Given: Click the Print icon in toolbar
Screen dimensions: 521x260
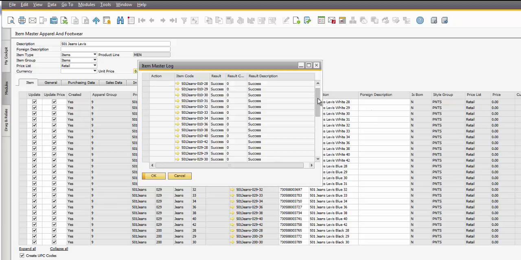Looking at the screenshot, I should [x=22, y=20].
